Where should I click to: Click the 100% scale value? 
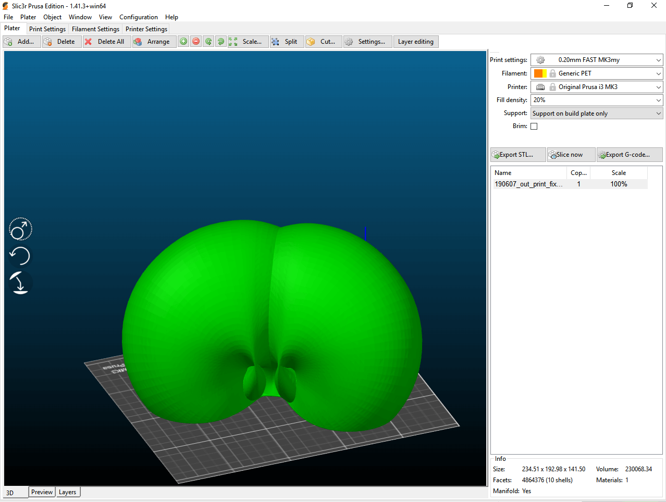(619, 184)
